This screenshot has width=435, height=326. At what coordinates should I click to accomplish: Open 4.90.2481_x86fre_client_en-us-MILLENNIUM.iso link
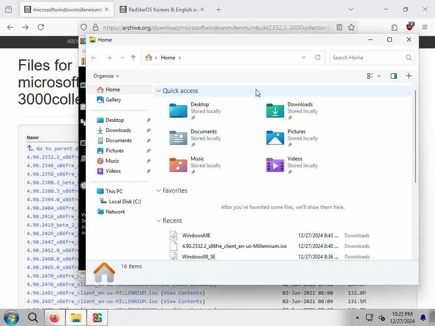(92, 293)
